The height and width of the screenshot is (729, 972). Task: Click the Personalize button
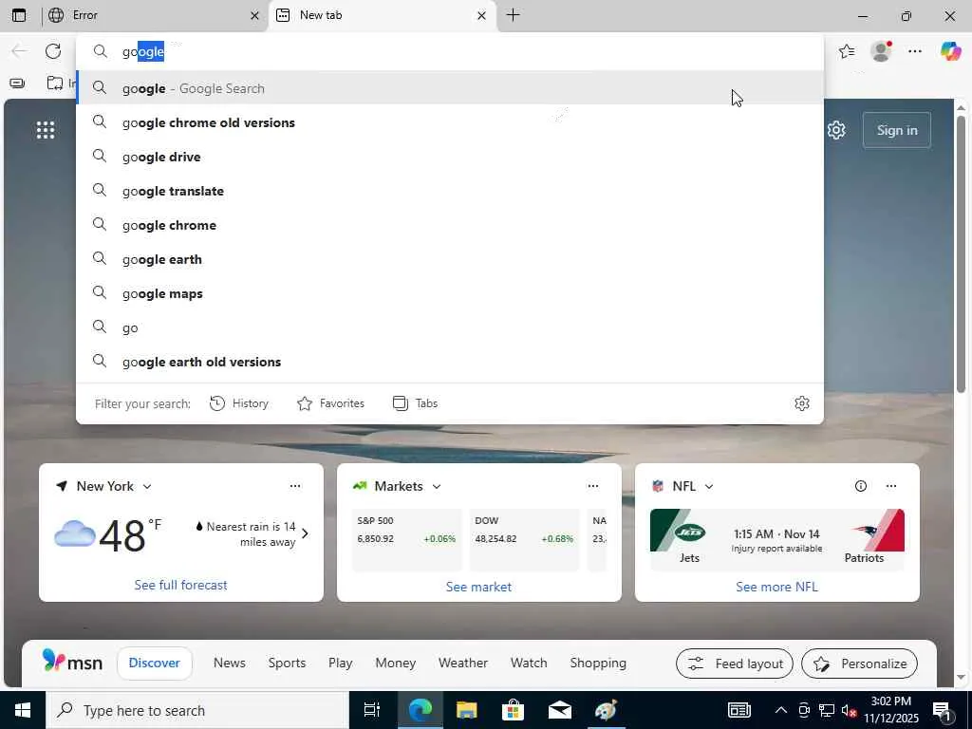pos(859,664)
